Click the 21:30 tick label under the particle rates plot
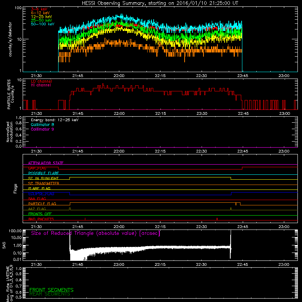This screenshot has height=302, width=302. click(36, 114)
